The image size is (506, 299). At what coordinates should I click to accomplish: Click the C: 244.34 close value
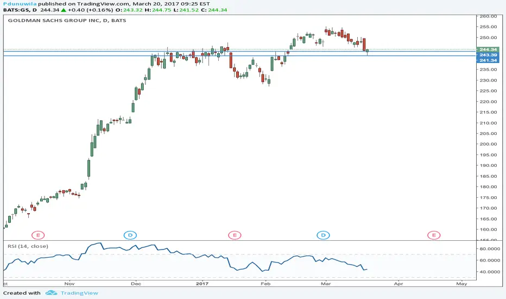point(214,10)
